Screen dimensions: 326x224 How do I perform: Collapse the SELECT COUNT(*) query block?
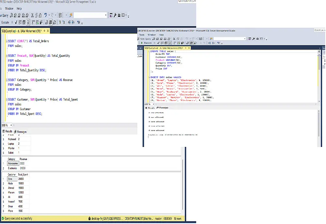(7, 41)
